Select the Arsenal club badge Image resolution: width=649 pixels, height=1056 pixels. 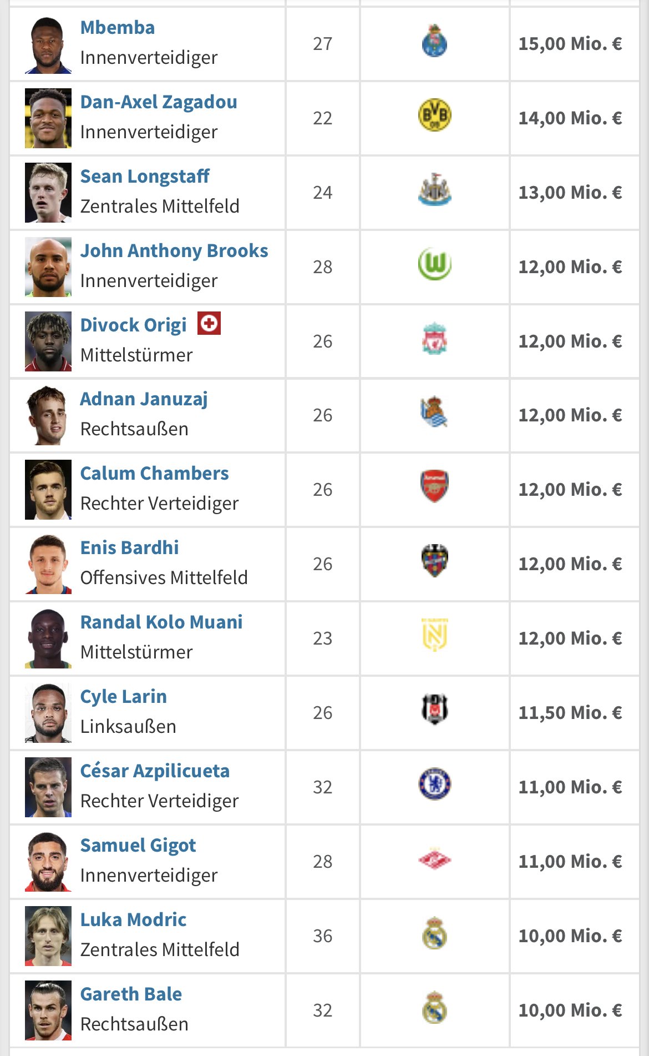pyautogui.click(x=434, y=487)
